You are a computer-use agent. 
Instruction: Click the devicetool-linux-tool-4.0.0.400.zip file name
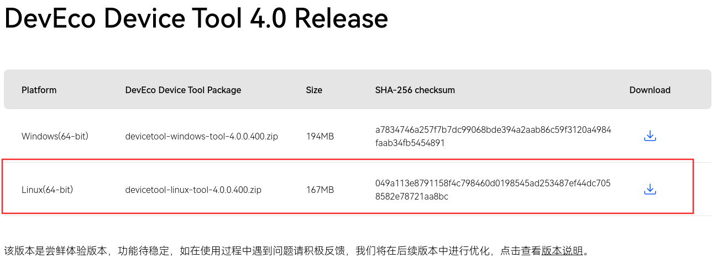coord(193,190)
